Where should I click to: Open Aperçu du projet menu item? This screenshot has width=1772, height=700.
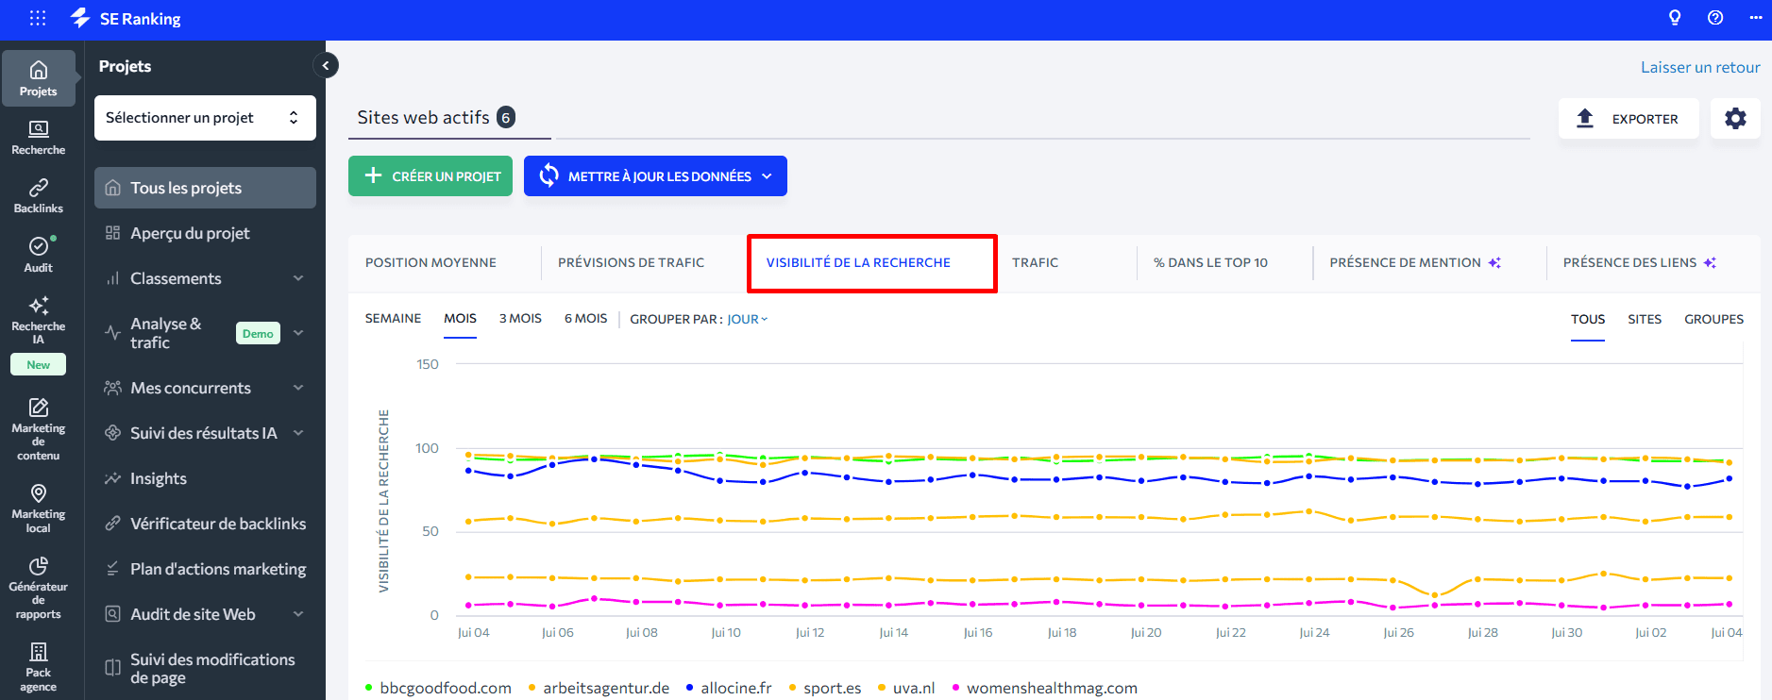pos(205,233)
